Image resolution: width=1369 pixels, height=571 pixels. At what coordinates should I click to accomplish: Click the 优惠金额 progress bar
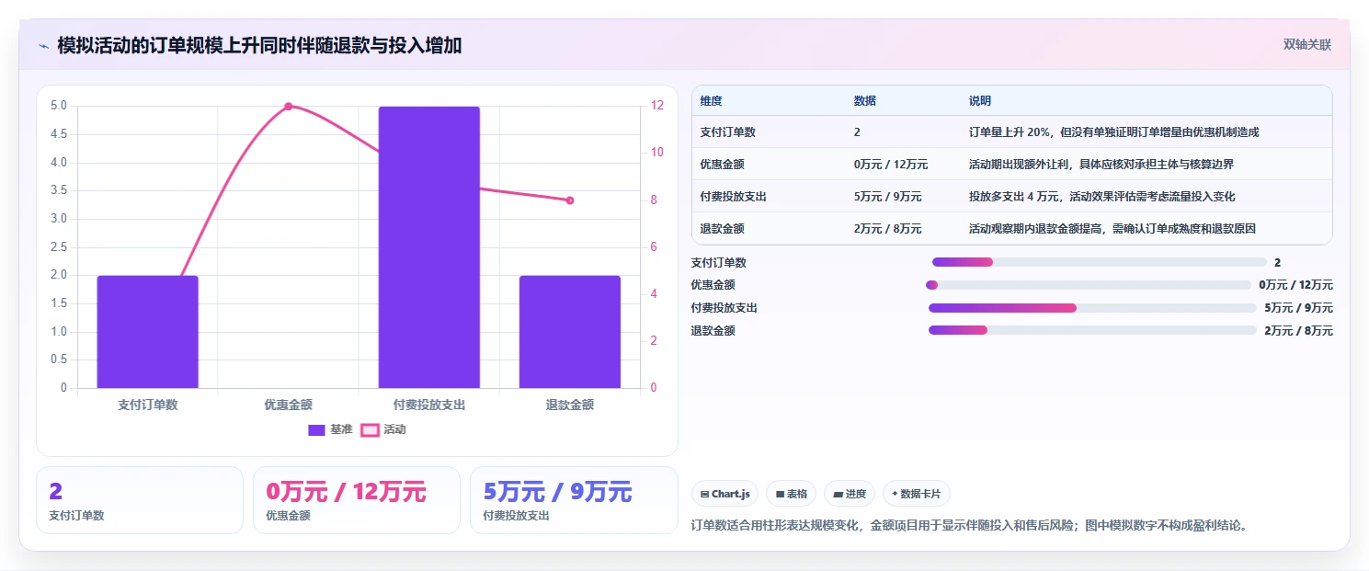point(1088,285)
